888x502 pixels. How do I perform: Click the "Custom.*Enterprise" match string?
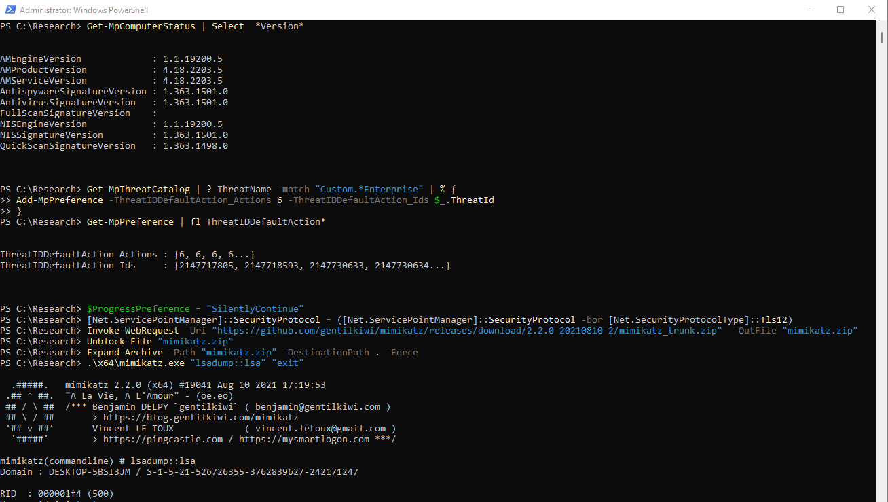pos(369,190)
